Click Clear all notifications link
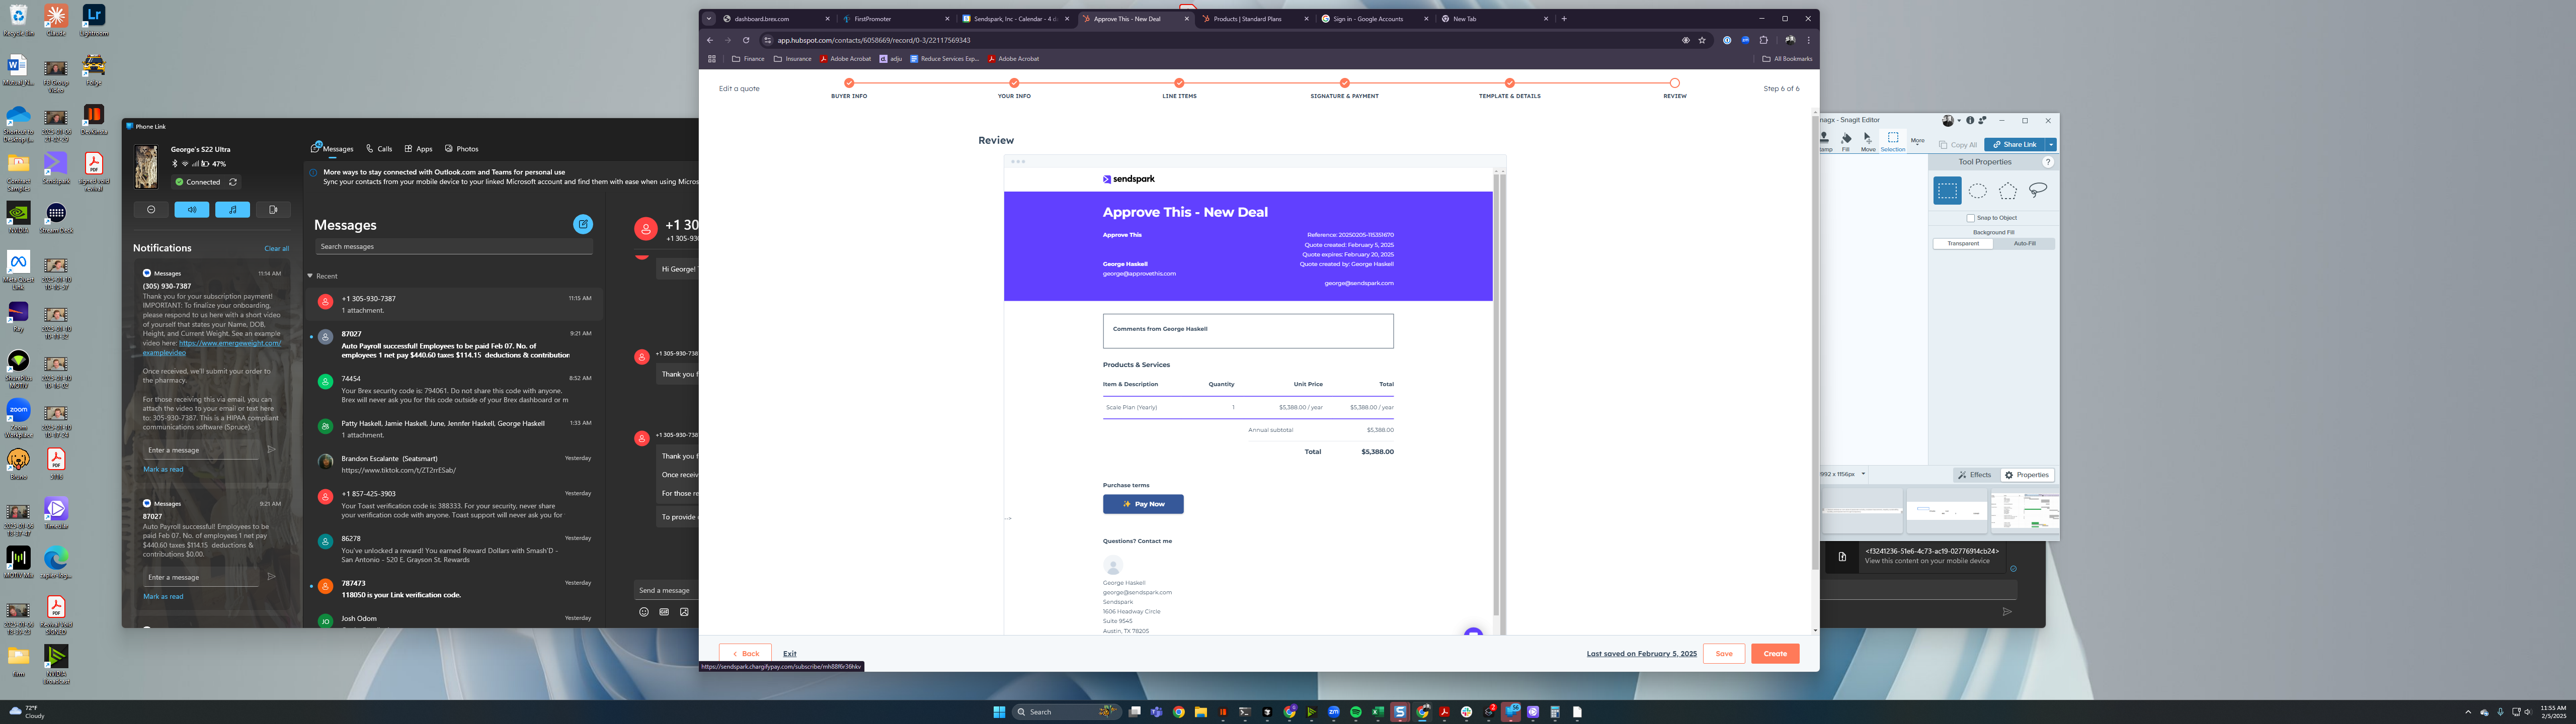Screen dimensions: 2576x724 click(x=277, y=248)
